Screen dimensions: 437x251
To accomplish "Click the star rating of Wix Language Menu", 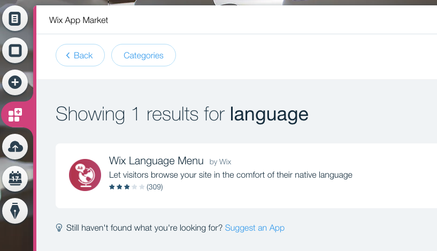I will coord(127,187).
